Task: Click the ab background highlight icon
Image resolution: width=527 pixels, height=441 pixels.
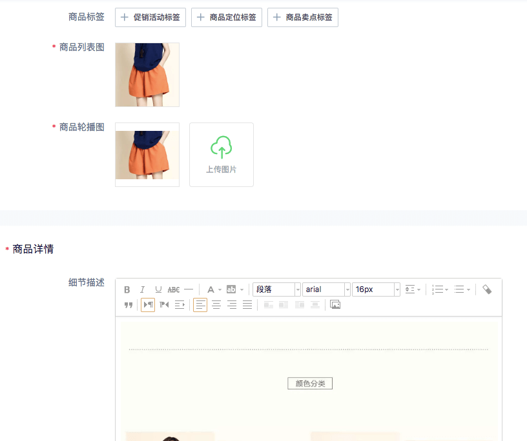Action: click(231, 289)
